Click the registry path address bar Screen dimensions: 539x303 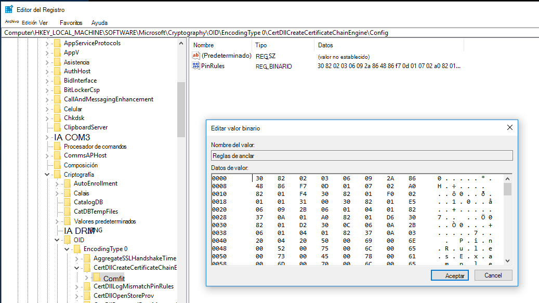coord(269,33)
